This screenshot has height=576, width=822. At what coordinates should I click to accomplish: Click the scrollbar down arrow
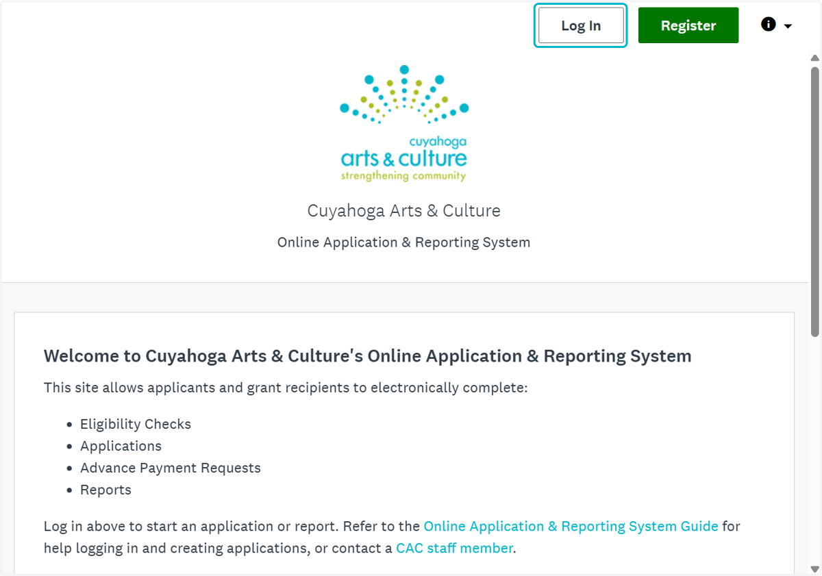[x=814, y=568]
